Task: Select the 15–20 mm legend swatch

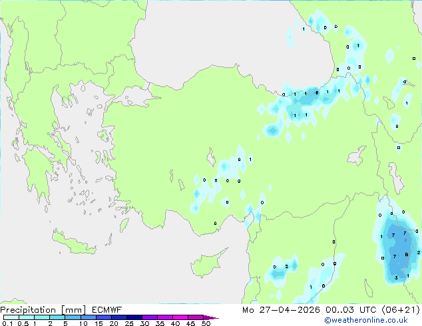Action: [x=103, y=317]
